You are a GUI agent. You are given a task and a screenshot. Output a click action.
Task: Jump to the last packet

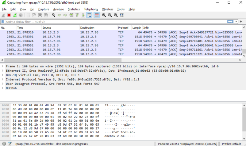[x=83, y=15]
